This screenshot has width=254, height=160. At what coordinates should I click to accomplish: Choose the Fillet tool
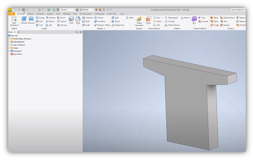tap(78, 20)
